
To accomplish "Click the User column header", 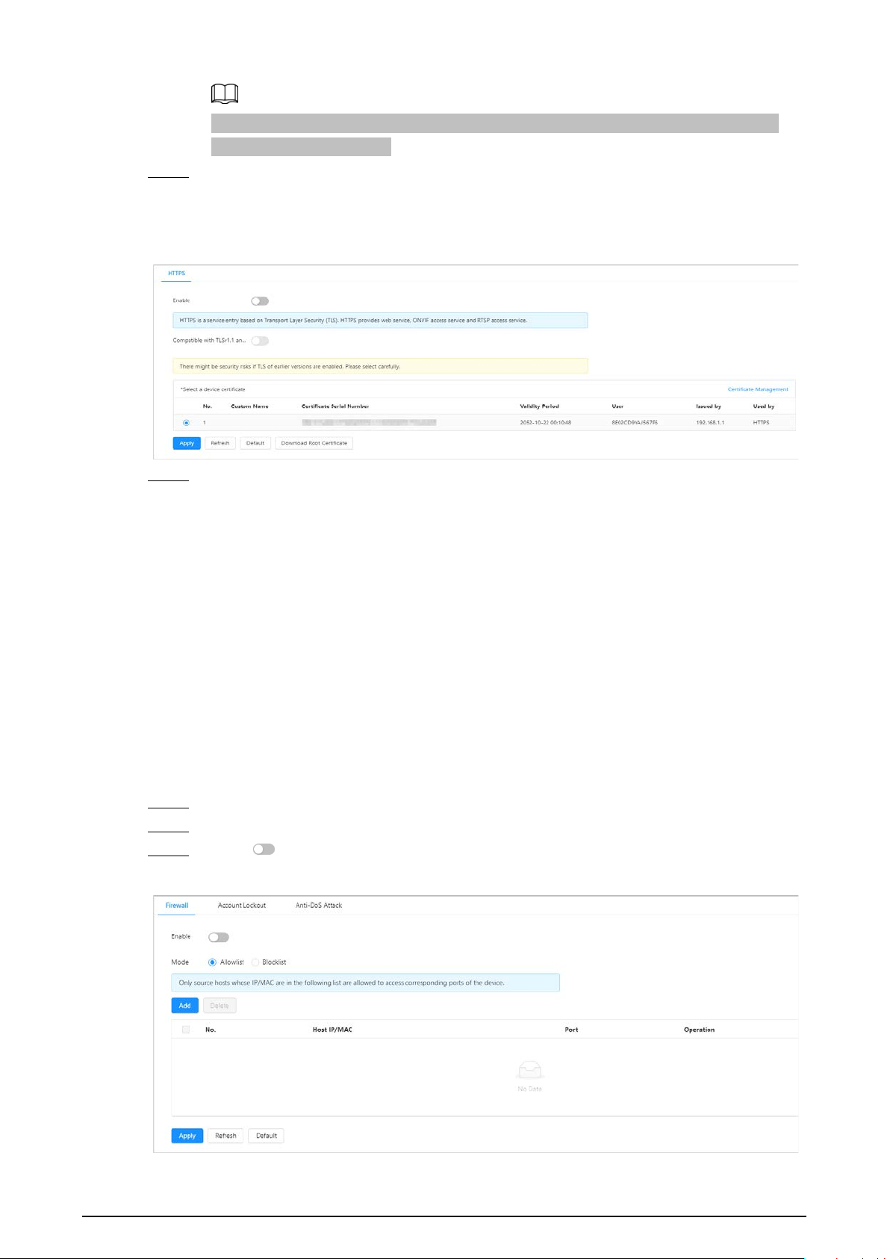I will point(617,406).
